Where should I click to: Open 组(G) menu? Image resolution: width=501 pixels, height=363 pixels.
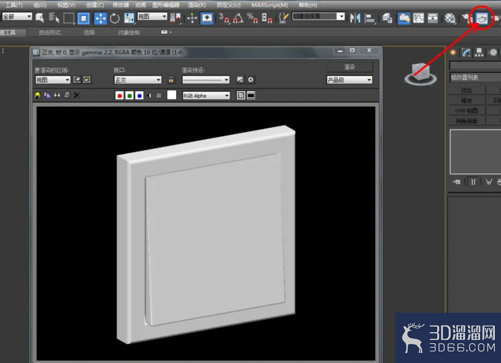click(x=40, y=5)
